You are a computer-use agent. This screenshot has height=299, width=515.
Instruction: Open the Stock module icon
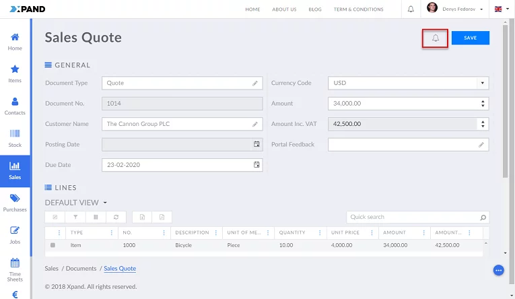(15, 137)
